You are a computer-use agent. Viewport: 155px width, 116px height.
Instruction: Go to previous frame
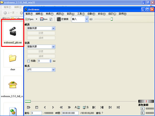tap(45, 107)
